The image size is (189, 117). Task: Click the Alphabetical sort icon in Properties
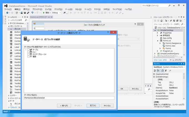coord(158,71)
